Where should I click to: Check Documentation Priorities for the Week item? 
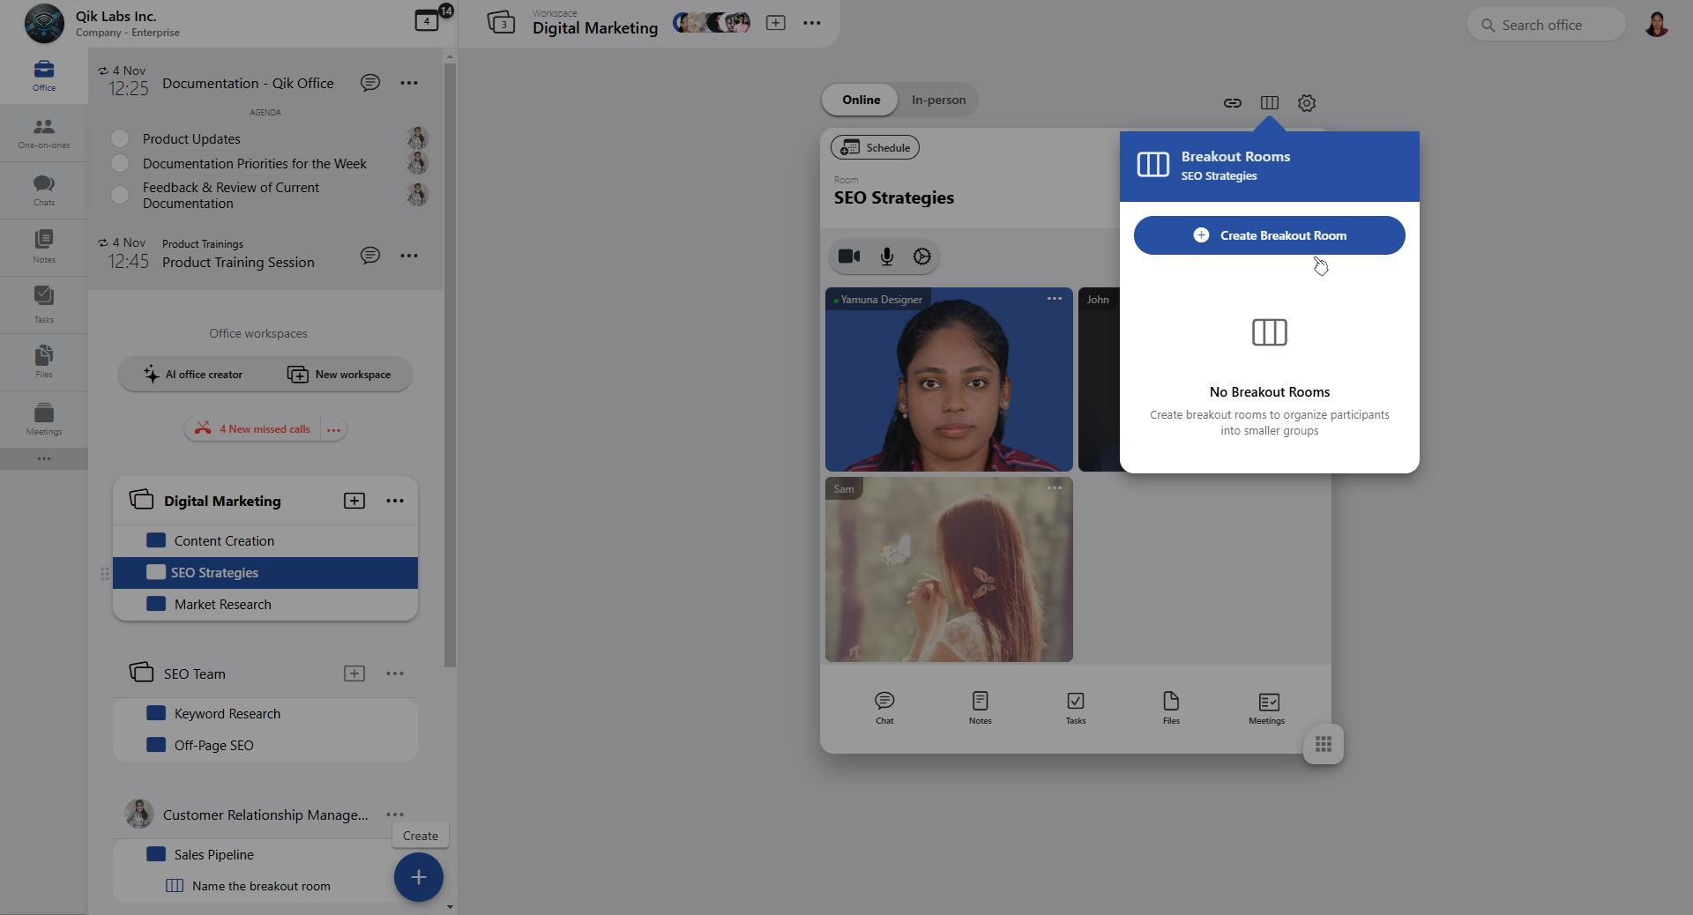(x=120, y=163)
